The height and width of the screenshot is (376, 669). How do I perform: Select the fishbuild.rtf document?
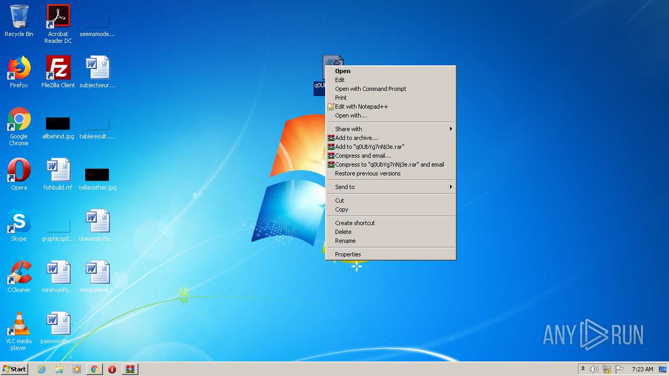click(x=58, y=174)
